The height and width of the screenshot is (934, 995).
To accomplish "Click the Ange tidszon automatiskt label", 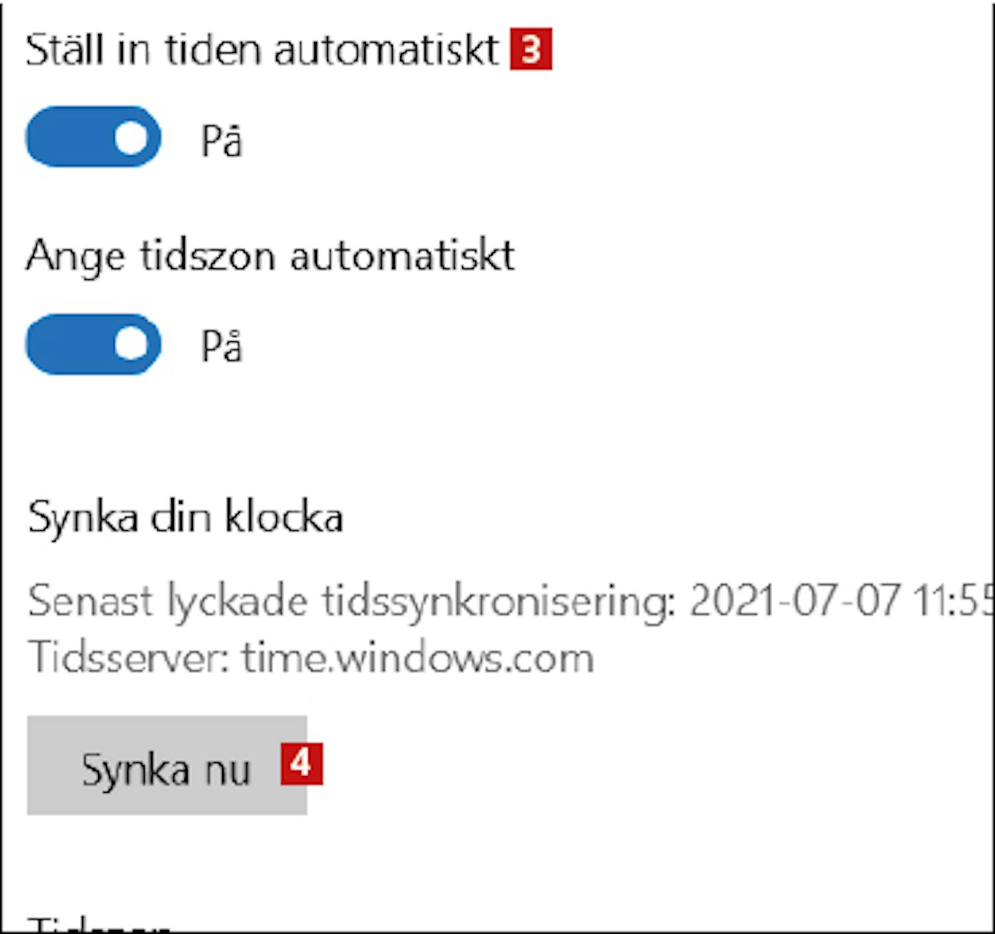I will coord(270,256).
